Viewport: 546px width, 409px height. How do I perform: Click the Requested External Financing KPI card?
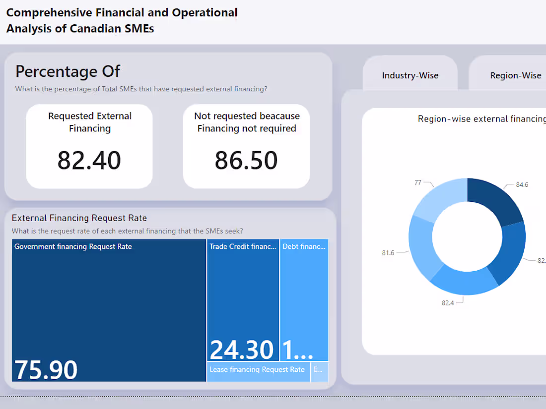89,146
